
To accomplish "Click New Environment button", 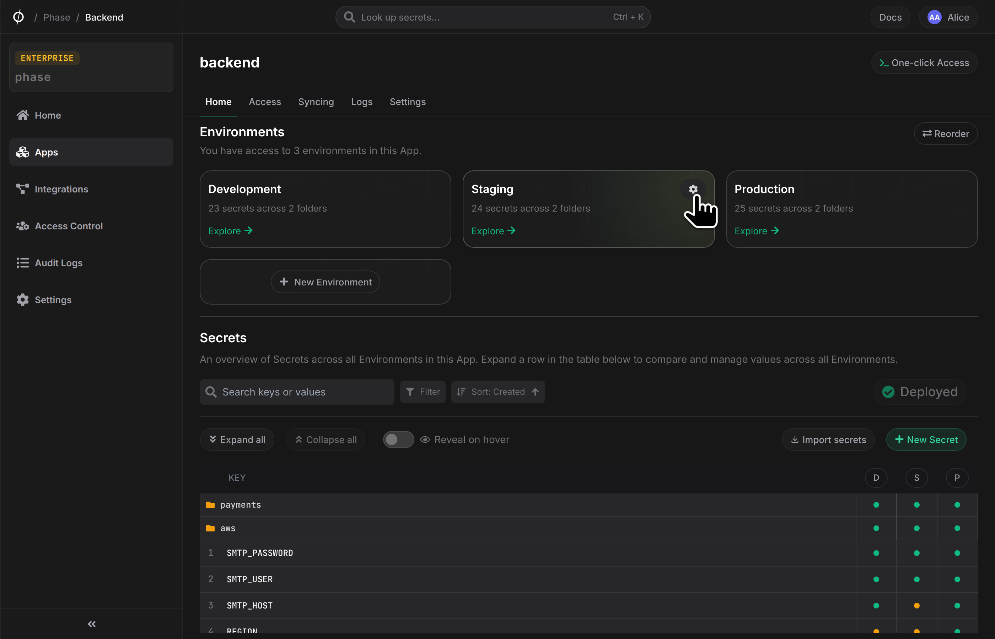I will (x=326, y=282).
